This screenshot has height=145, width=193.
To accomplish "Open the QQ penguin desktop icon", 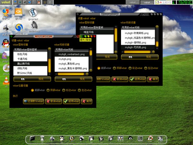I will pyautogui.click(x=6, y=43).
